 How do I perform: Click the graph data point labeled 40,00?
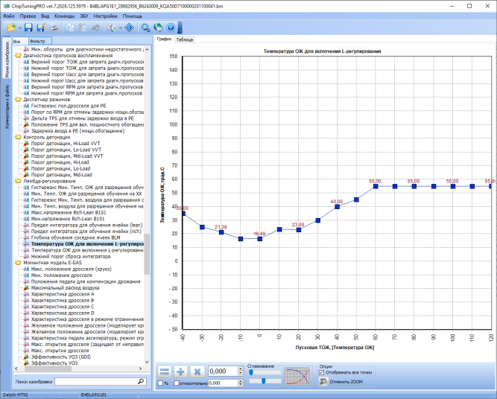(x=338, y=207)
